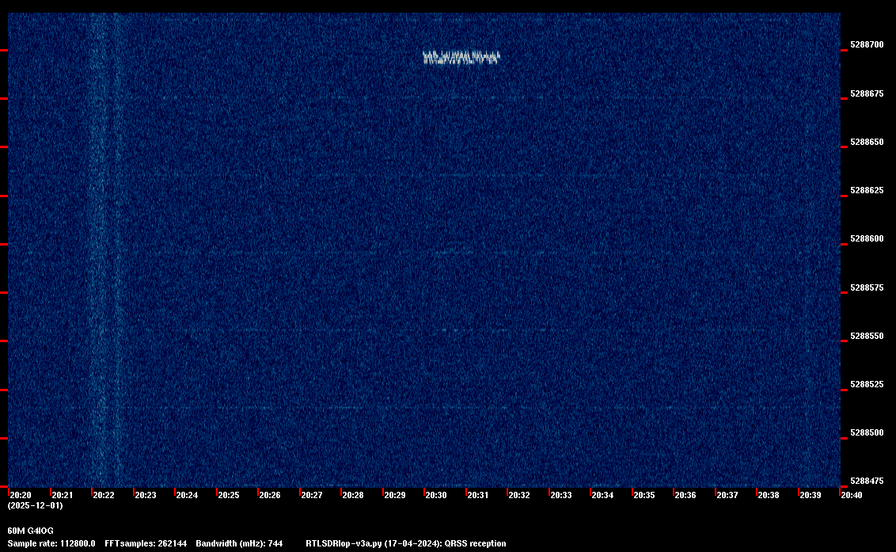This screenshot has height=552, width=896.
Task: Click the 5288650 frequency label
Action: coord(867,142)
